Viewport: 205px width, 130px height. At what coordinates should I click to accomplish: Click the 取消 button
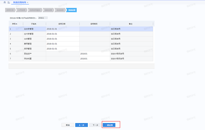click(68, 125)
